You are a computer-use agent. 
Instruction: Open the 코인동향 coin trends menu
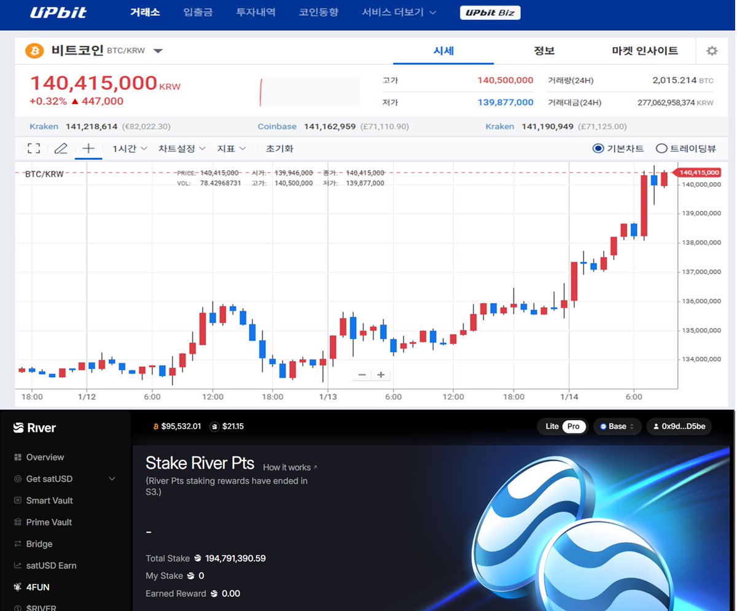pos(318,12)
